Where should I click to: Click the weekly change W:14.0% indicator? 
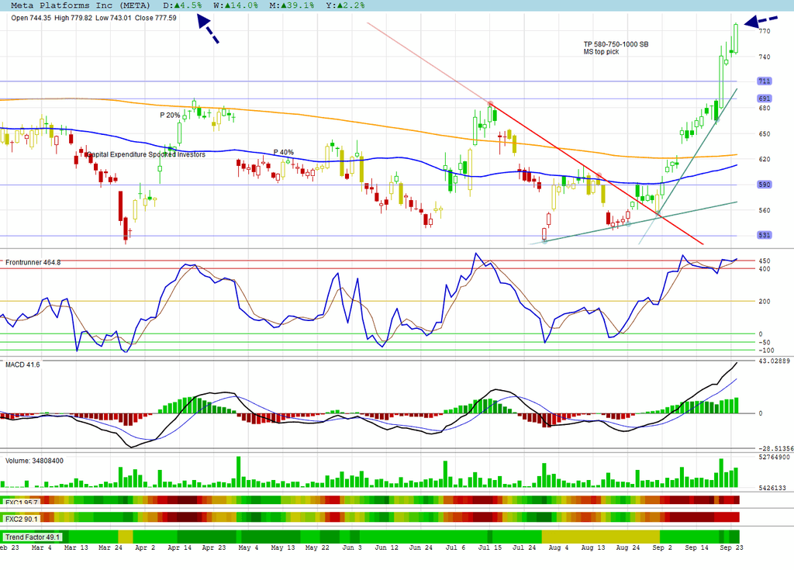tap(236, 5)
